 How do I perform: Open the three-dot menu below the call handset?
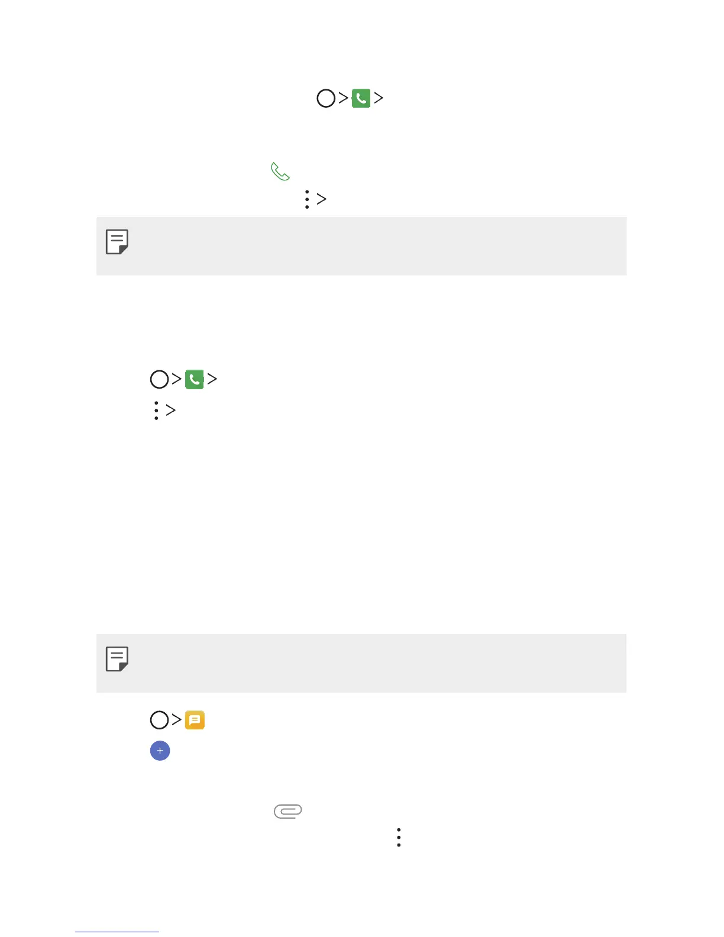pos(306,199)
